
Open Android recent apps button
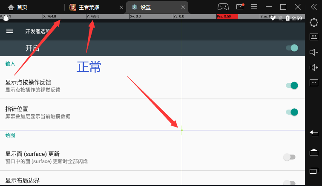tap(313, 170)
